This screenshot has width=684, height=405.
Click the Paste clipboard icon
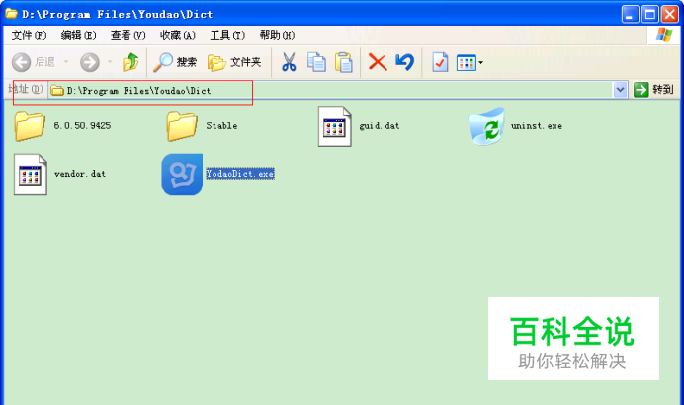pos(344,62)
